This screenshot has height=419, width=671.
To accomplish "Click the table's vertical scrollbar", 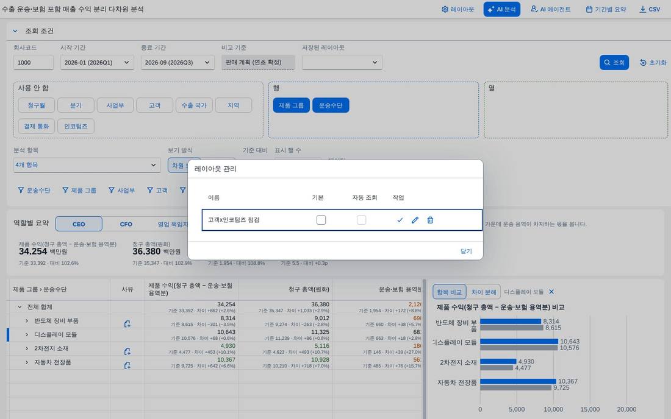I will pos(424,349).
